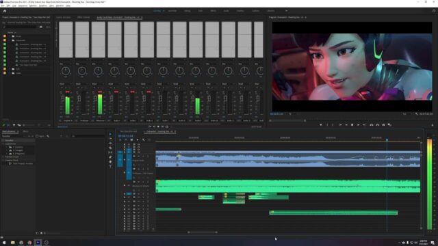Select Two Steps from Hell sequence in Project
Image resolution: width=438 pixels, height=246 pixels.
click(28, 65)
